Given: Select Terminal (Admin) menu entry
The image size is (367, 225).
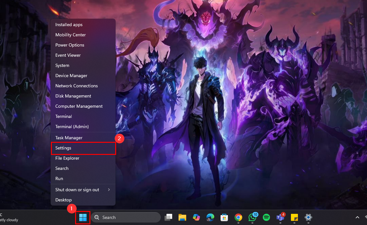Looking at the screenshot, I should (x=72, y=127).
